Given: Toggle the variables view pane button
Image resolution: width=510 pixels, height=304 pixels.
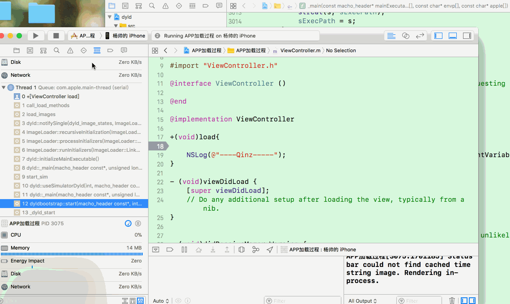Looking at the screenshot, I should [464, 301].
